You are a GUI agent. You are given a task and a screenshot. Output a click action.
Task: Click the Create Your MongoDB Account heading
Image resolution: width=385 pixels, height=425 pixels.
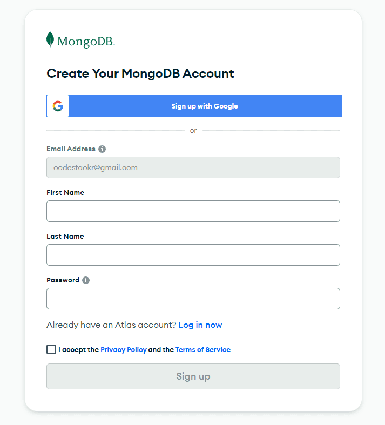[x=140, y=73]
